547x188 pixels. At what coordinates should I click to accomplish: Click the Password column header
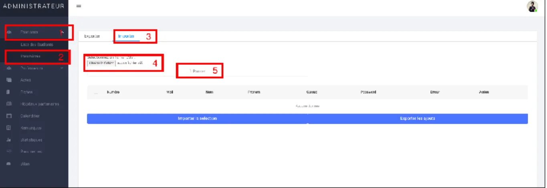368,92
